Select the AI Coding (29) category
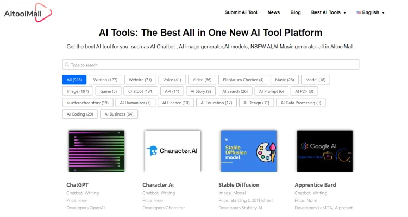Screen dimensions: 408x217 point(79,114)
